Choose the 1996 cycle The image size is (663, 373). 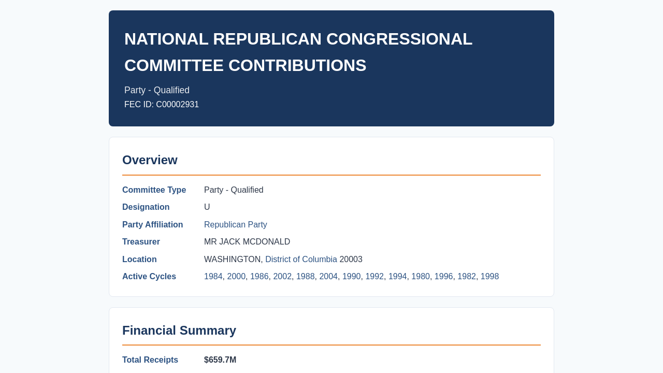tap(444, 277)
